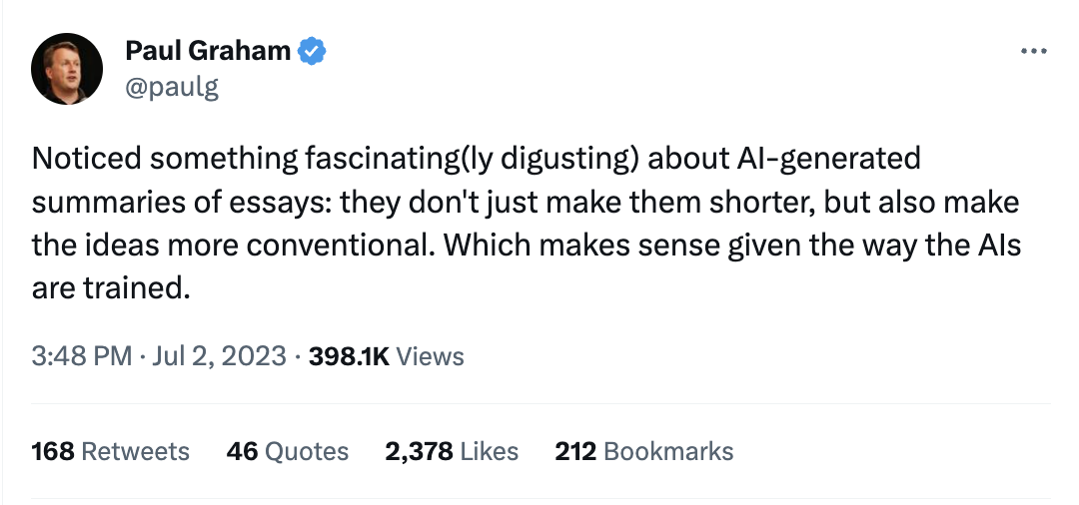Image resolution: width=1079 pixels, height=505 pixels.
Task: Click the Views label
Action: coord(431,356)
